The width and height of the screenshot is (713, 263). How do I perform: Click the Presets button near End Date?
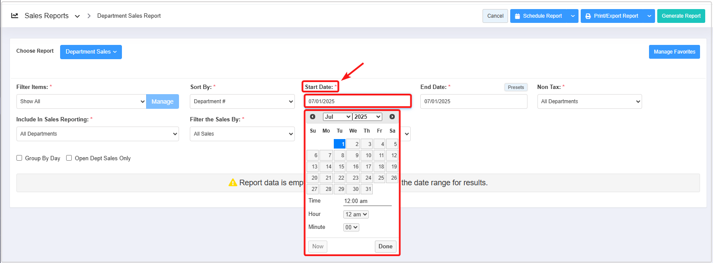pos(516,87)
